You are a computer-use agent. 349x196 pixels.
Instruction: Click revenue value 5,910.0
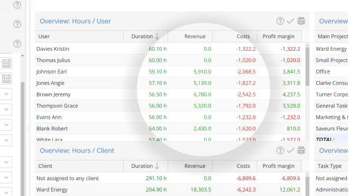point(202,72)
